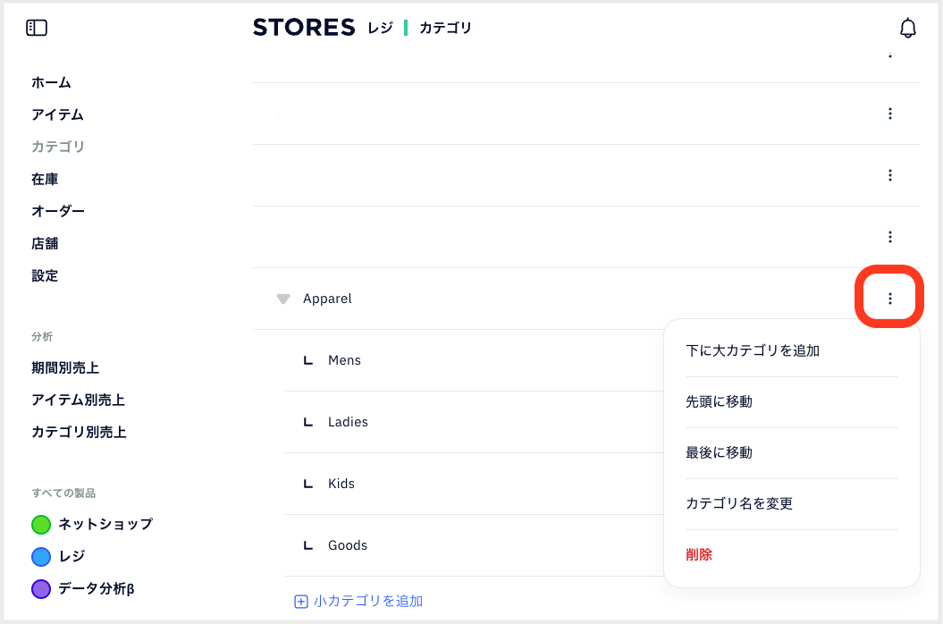Select the Ladies subcategory row
Screen dimensions: 943x624
coord(474,422)
